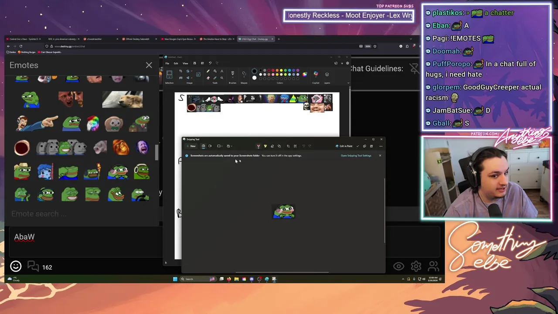Open the Brushes dropdown in Paint
This screenshot has width=558, height=314.
(x=233, y=75)
